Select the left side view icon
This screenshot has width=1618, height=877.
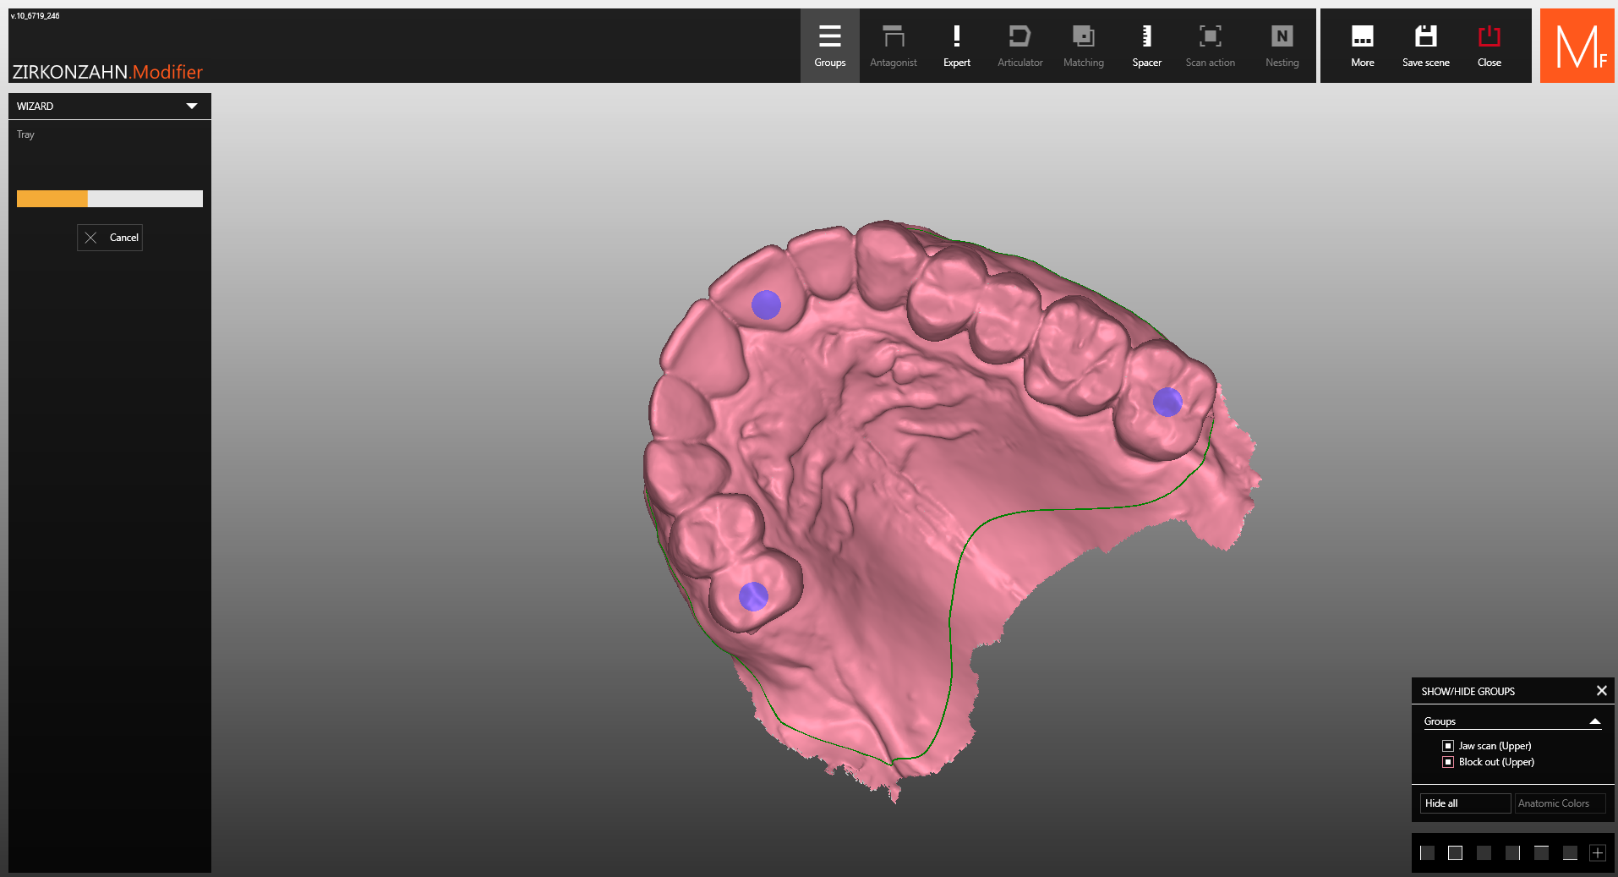pyautogui.click(x=1427, y=852)
